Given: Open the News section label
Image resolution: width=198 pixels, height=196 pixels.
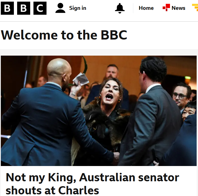Looking at the screenshot, I should point(178,8).
